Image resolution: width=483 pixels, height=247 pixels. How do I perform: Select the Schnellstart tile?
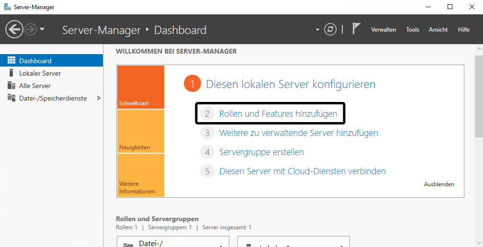(x=140, y=87)
